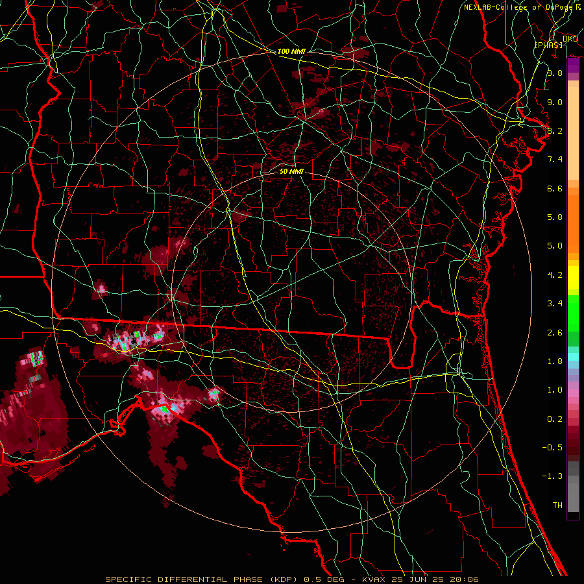Image resolution: width=584 pixels, height=584 pixels.
Task: Click the 9.8 value on color scale
Action: pyautogui.click(x=555, y=73)
